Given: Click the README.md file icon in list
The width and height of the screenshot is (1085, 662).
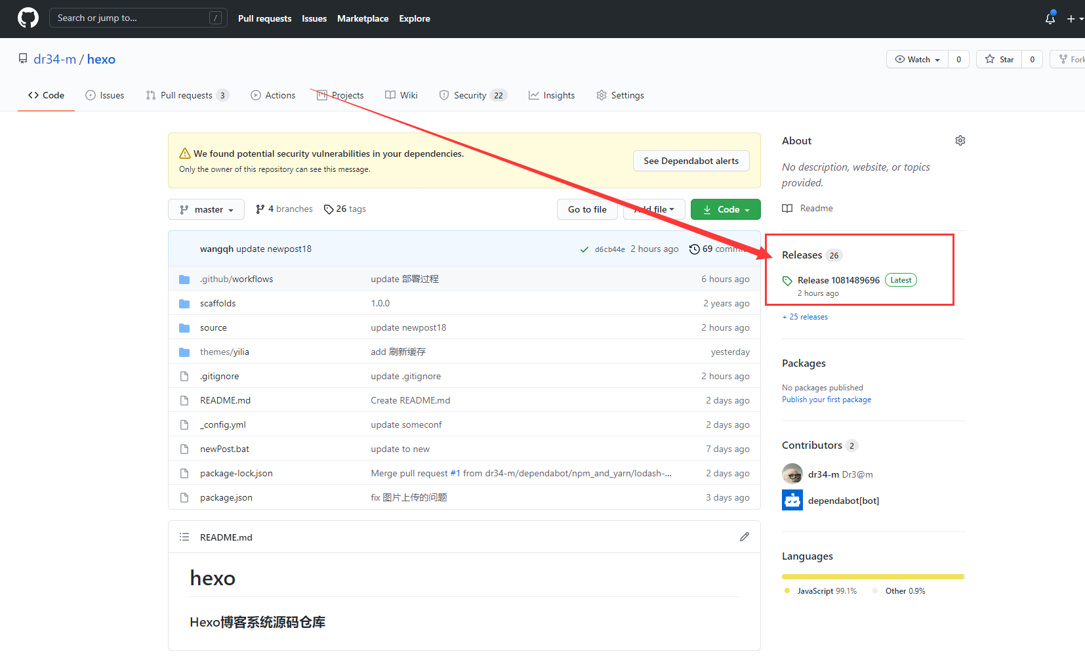Looking at the screenshot, I should coord(184,400).
